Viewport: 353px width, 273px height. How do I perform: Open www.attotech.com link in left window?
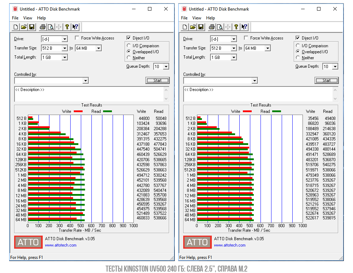(x=61, y=245)
